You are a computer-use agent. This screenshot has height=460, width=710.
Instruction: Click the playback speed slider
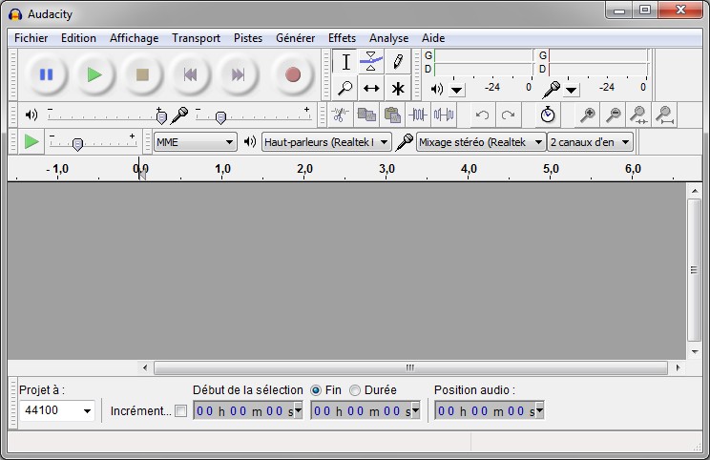click(77, 144)
